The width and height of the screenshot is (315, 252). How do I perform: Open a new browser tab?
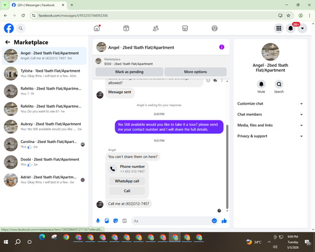pos(72,5)
